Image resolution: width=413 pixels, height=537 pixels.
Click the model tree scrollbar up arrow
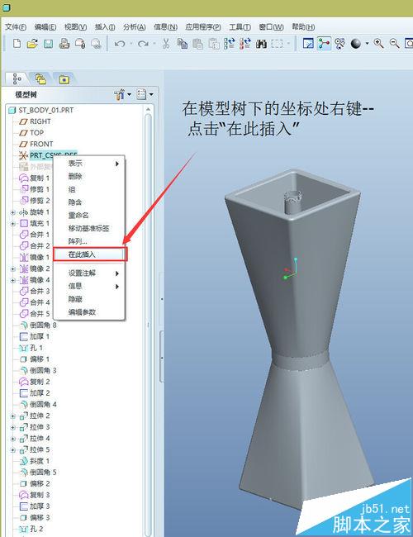coord(149,109)
